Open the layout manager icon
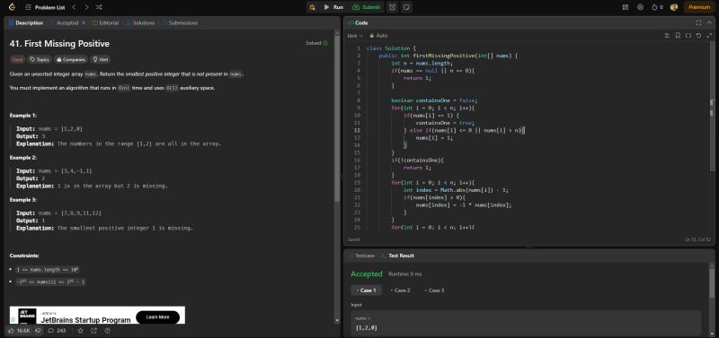This screenshot has width=719, height=338. point(626,7)
